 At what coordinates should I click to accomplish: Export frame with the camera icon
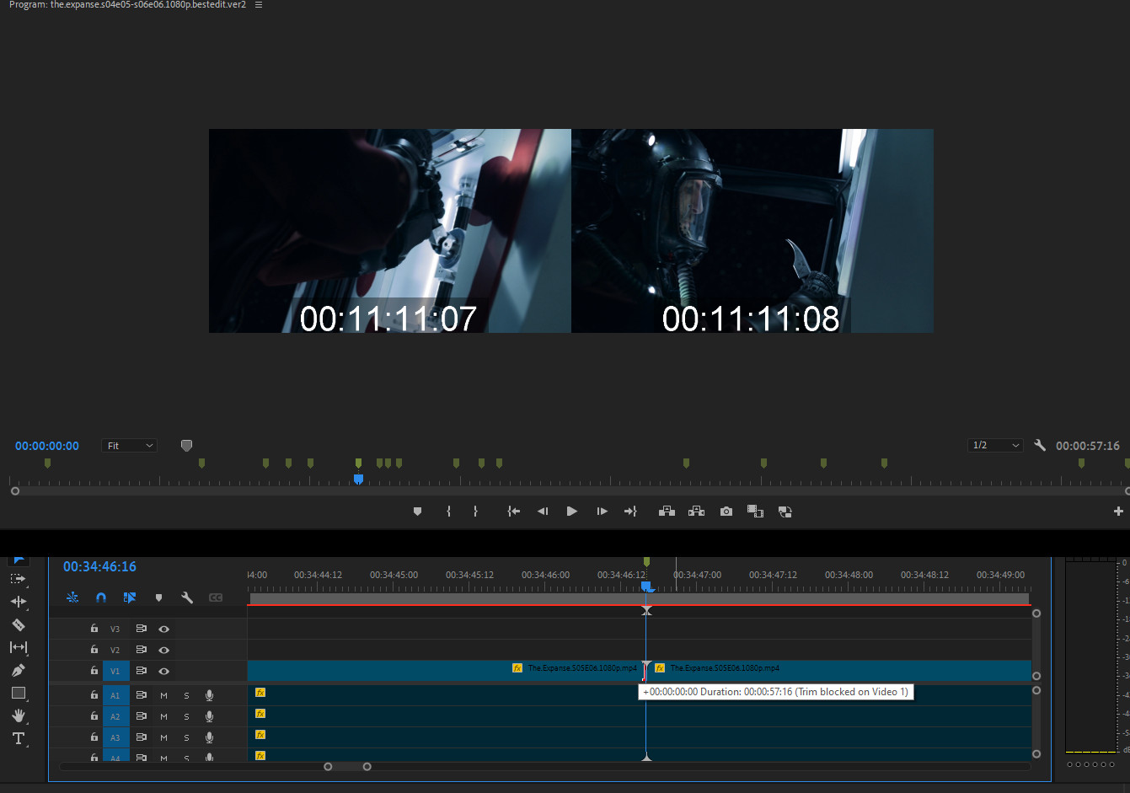click(x=726, y=512)
